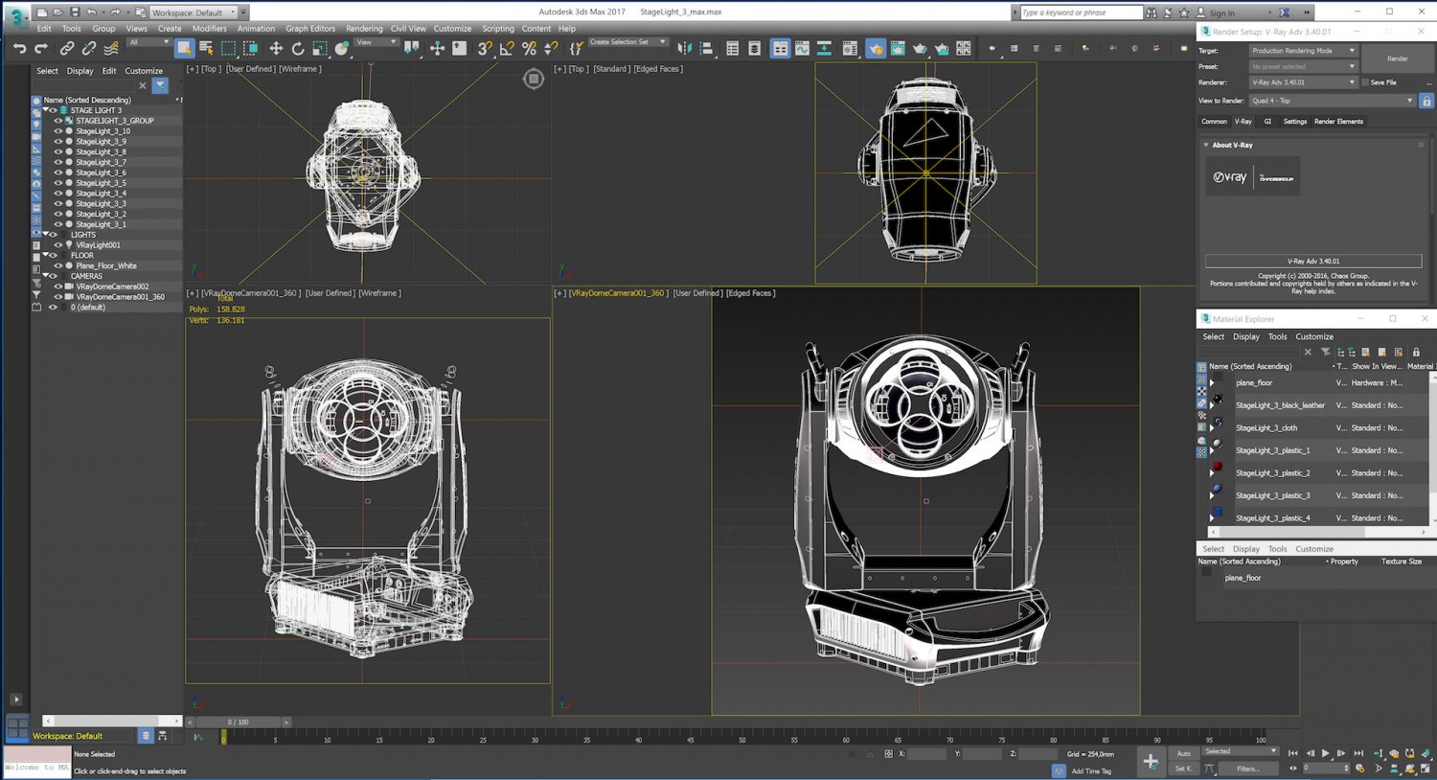Click the Redo arrow in main toolbar

[x=41, y=48]
